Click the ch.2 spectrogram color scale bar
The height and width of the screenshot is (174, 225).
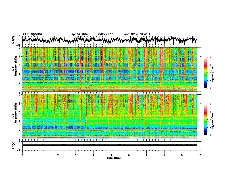click(x=206, y=120)
